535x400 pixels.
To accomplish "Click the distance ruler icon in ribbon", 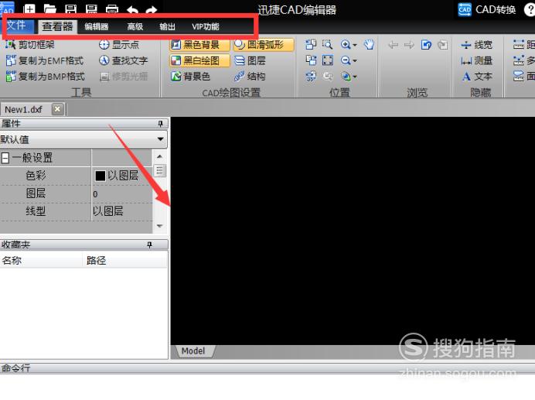I will coord(518,44).
